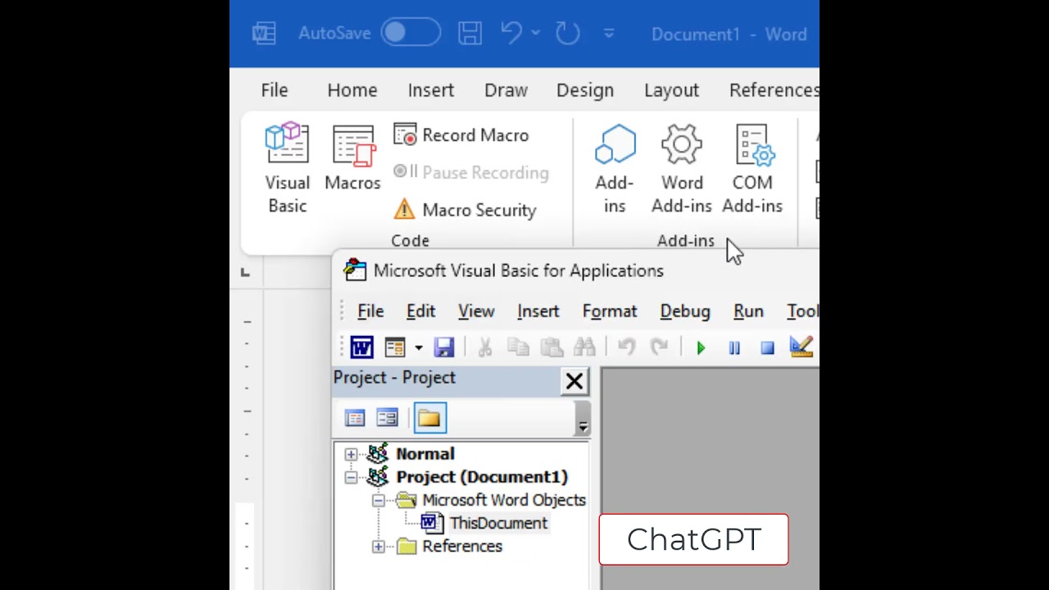Image resolution: width=1049 pixels, height=590 pixels.
Task: Start Record Macro in Code group
Action: [x=461, y=135]
